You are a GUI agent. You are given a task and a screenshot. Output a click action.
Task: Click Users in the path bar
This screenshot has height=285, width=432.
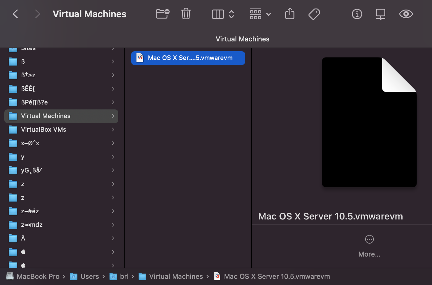[x=89, y=276]
